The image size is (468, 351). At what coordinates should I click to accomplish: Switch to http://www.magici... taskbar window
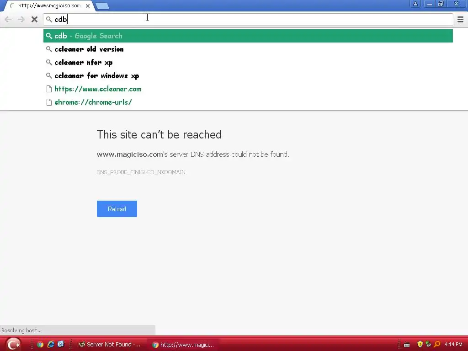[x=183, y=345]
